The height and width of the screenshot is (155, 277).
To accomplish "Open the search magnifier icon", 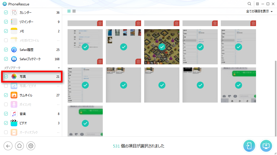I will 249,4.
